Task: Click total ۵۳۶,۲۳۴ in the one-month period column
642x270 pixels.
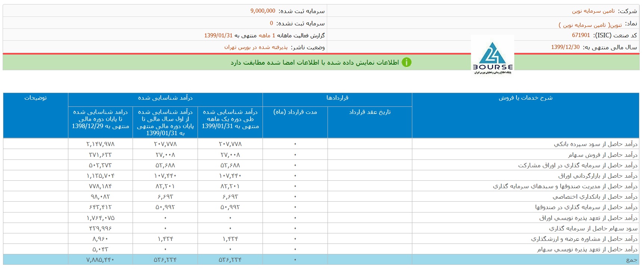Action: 230,260
